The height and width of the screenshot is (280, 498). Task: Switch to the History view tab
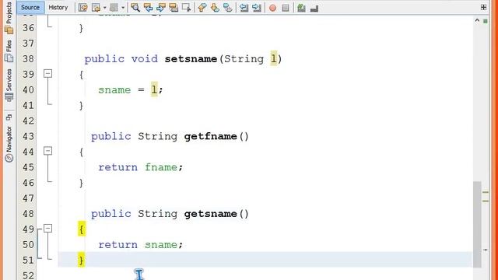[58, 7]
